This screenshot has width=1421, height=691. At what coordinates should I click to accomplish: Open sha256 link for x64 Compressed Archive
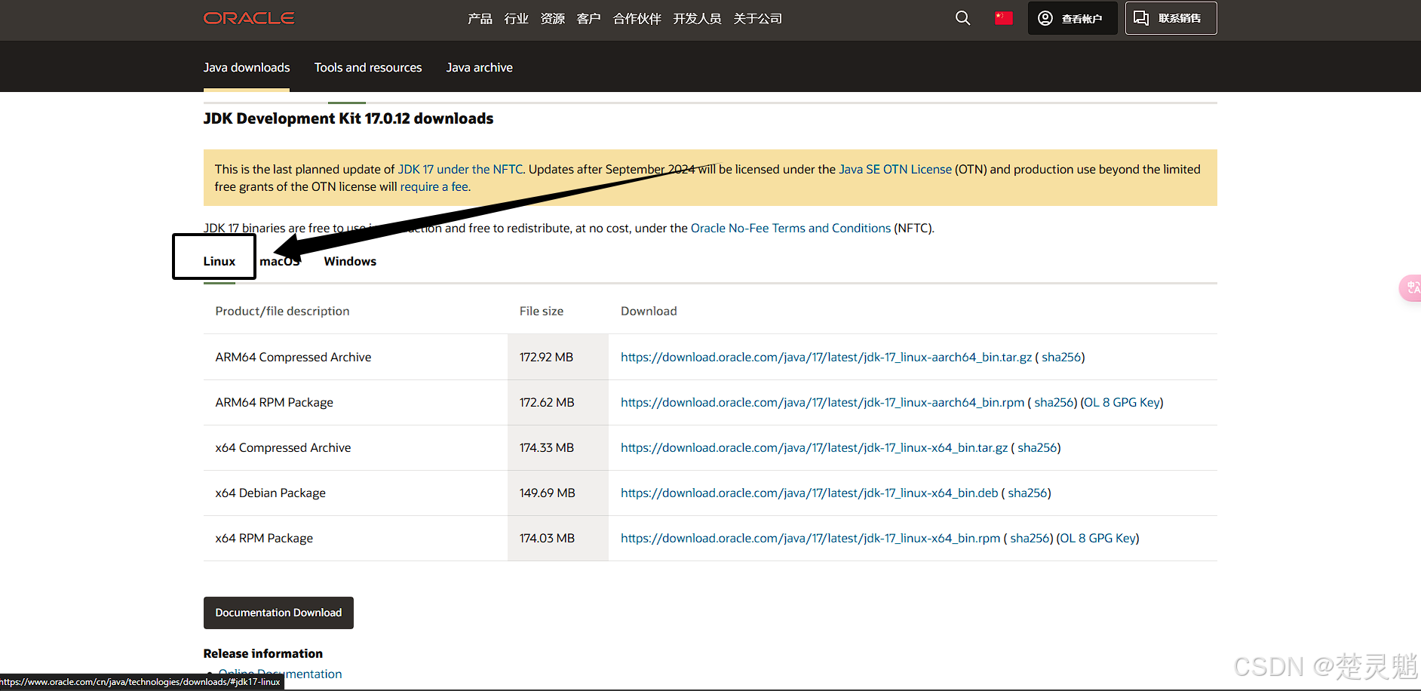tap(1037, 447)
